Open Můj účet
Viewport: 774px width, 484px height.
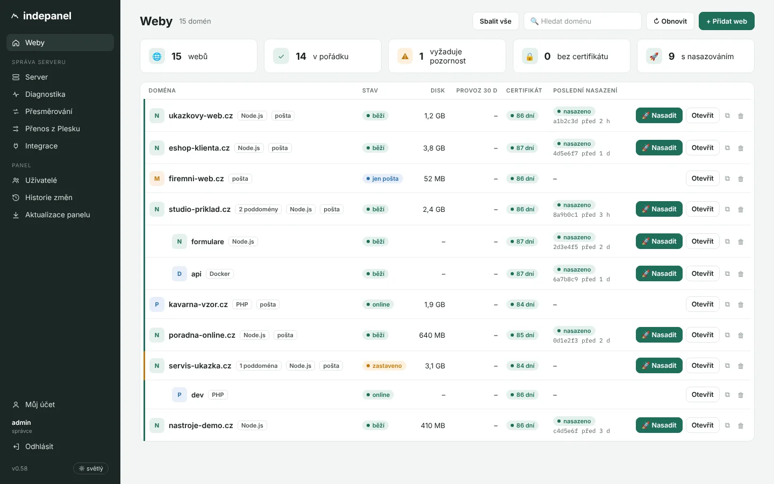coord(60,404)
